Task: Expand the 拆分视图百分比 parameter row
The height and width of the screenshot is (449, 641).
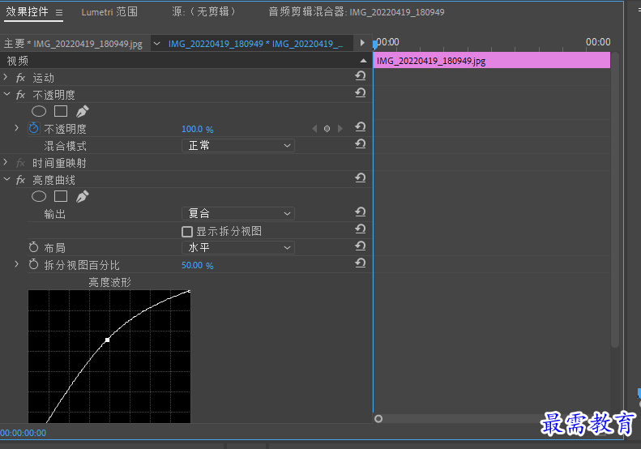Action: (16, 264)
